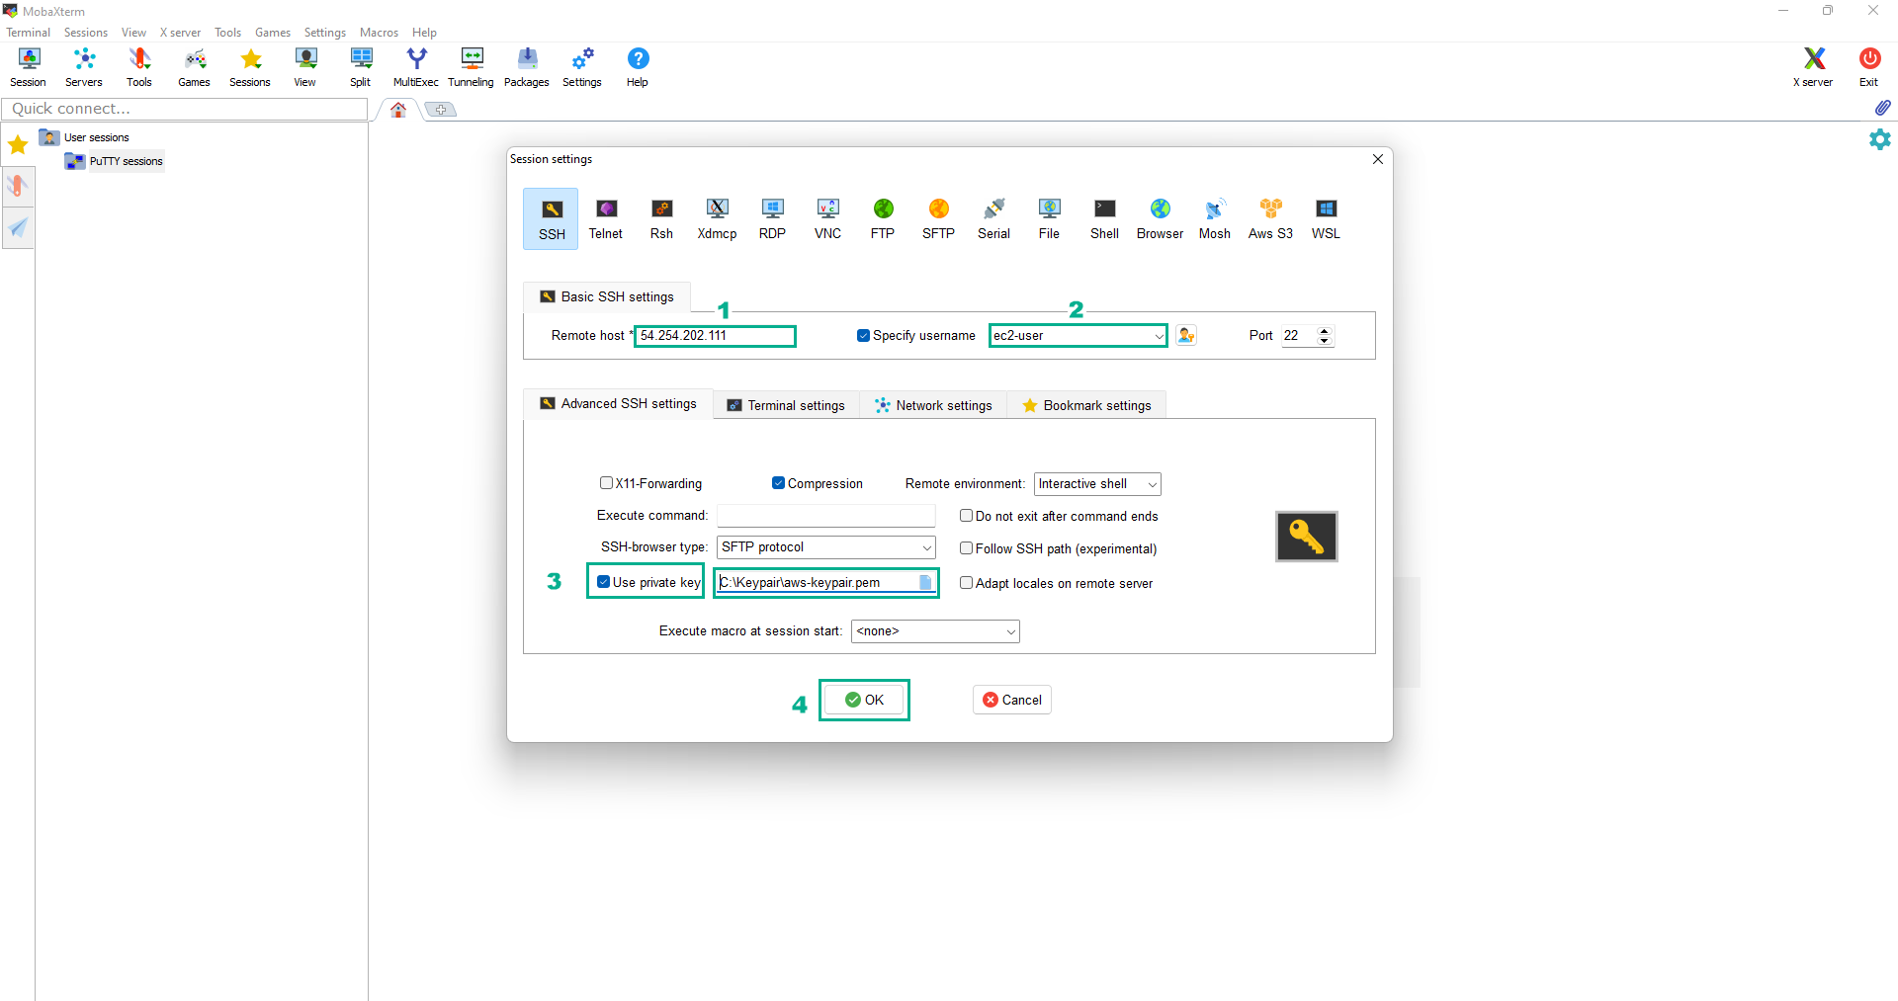Check Follow SSH path (experimental)
The image size is (1898, 1001).
click(x=966, y=548)
